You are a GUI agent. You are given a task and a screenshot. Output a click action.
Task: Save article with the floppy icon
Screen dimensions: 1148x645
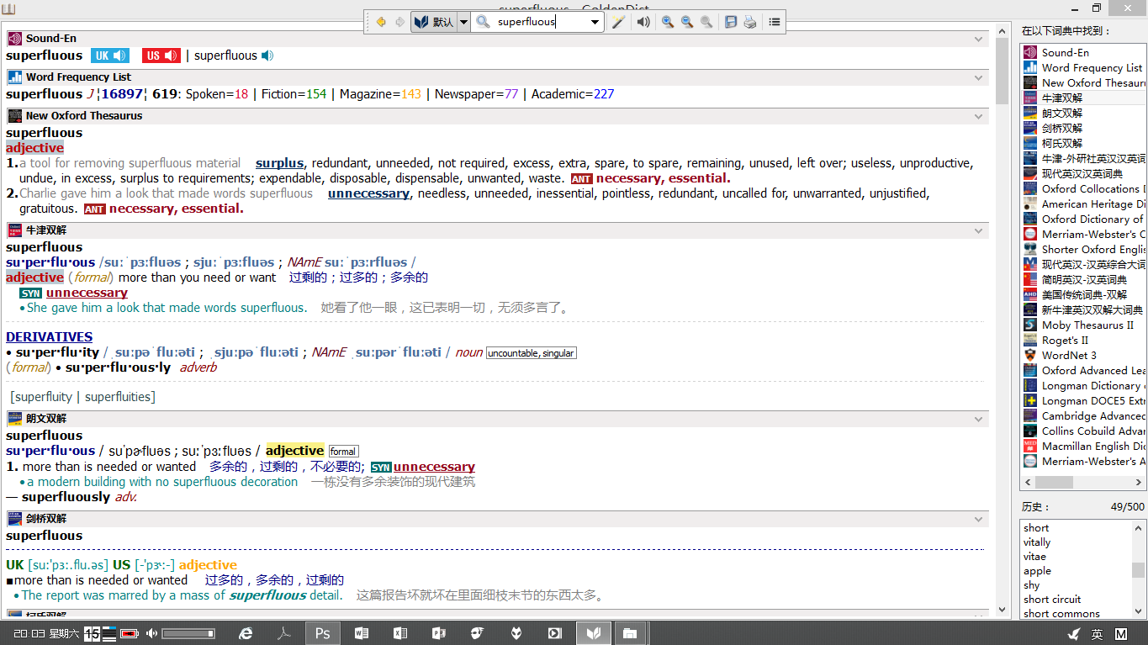(731, 22)
